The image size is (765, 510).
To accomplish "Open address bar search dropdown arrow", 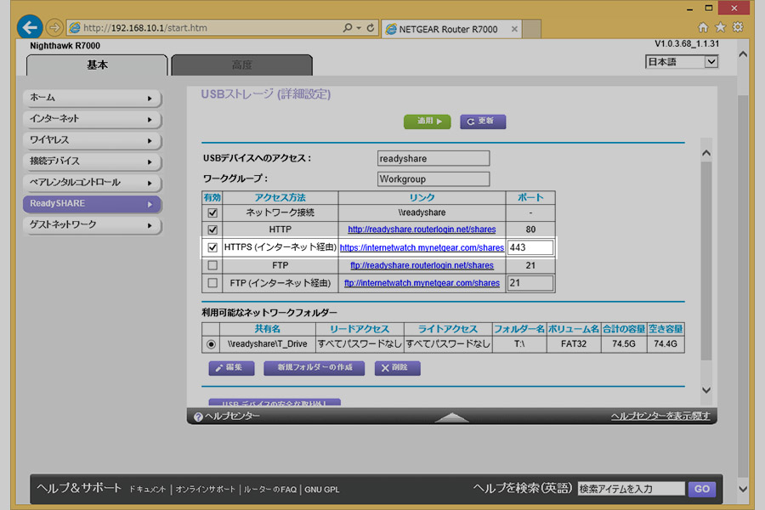I will coord(359,28).
